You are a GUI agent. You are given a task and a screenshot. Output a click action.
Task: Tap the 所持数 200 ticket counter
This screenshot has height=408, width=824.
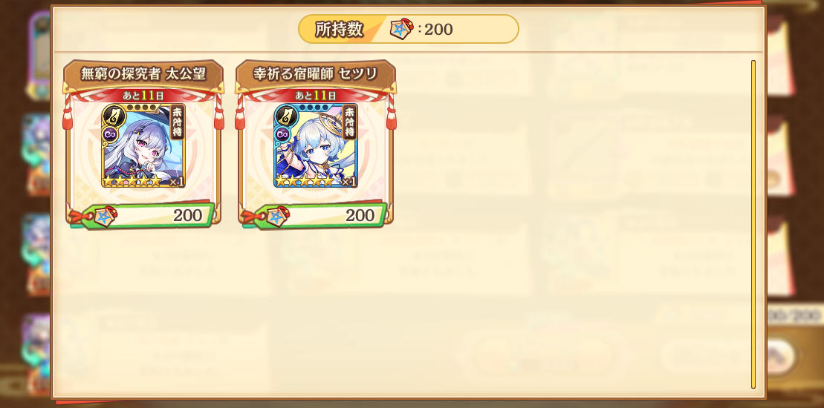tap(409, 30)
